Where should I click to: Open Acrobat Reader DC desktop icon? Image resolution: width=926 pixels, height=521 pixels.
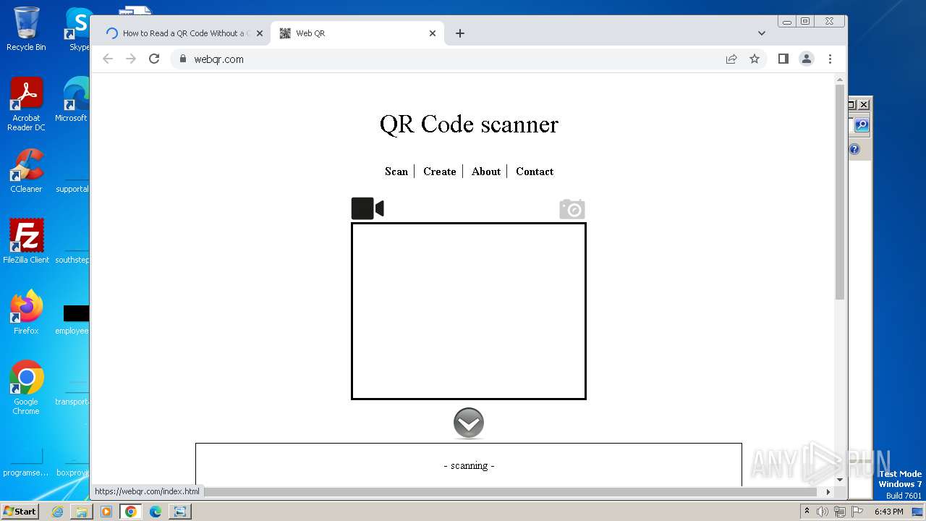pos(26,105)
